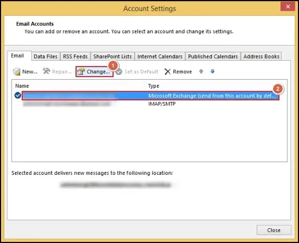Click the Name column header
The width and height of the screenshot is (299, 243).
22,86
